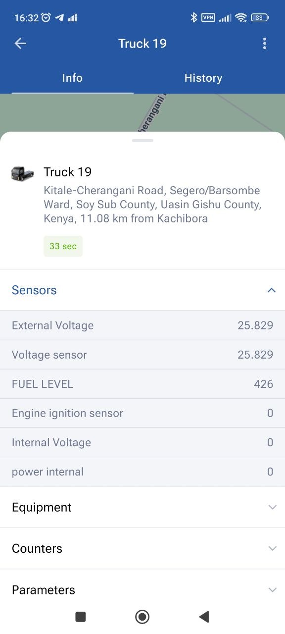The height and width of the screenshot is (634, 285).
Task: Tap the VPN status bar icon
Action: [208, 18]
